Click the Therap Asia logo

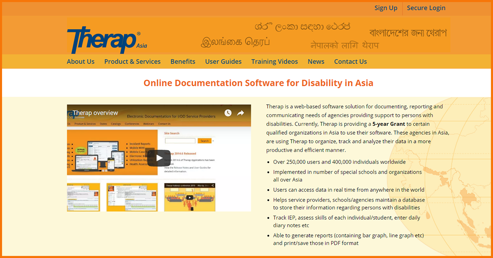[x=107, y=40]
